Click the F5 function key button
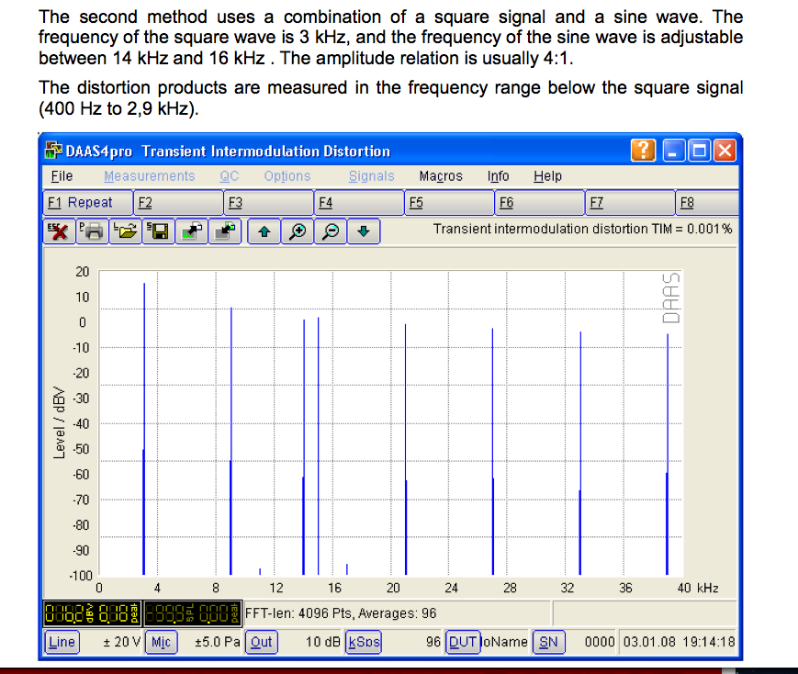The height and width of the screenshot is (674, 798). point(449,203)
